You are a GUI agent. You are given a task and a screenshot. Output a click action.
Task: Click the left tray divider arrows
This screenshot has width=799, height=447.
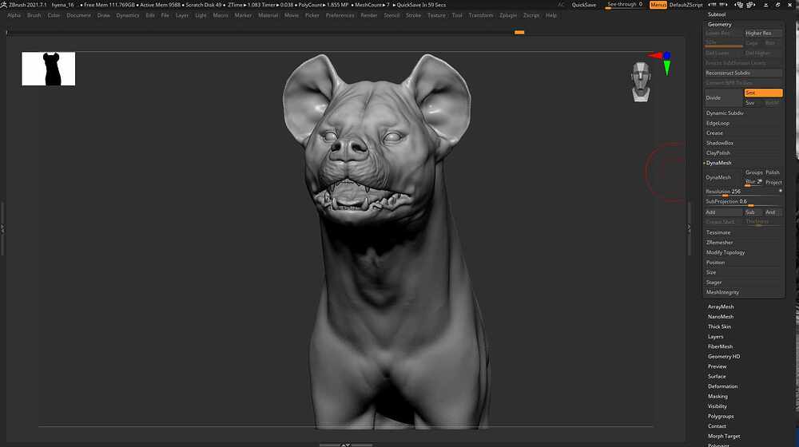pos(2,229)
